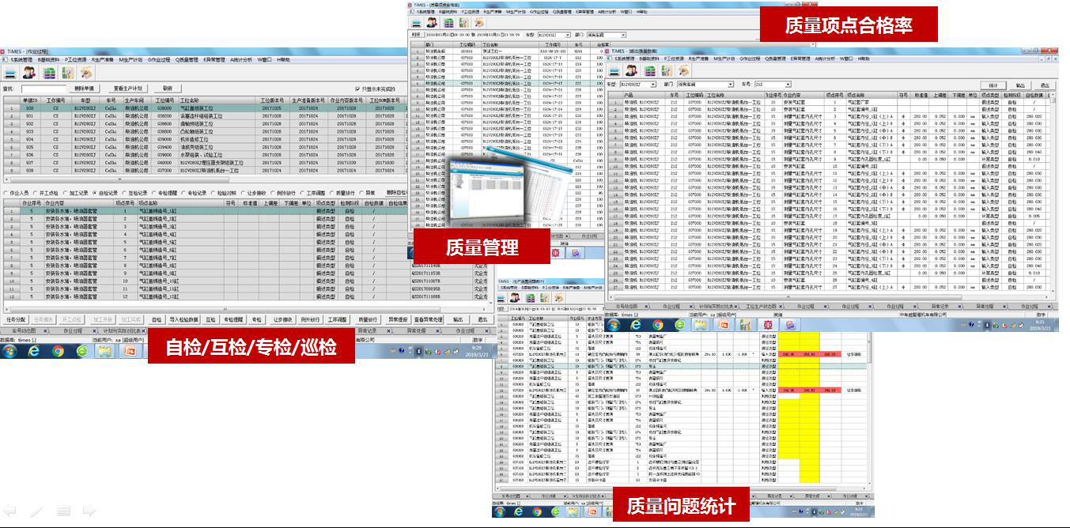Image resolution: width=1070 pixels, height=528 pixels.
Task: Launch Internet Explorer from taskbar below 作业过程 window
Action: click(34, 350)
